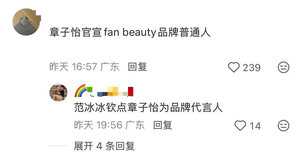The width and height of the screenshot is (302, 156).
Task: Tap the pixelated username of the reply
Action: pos(110,92)
